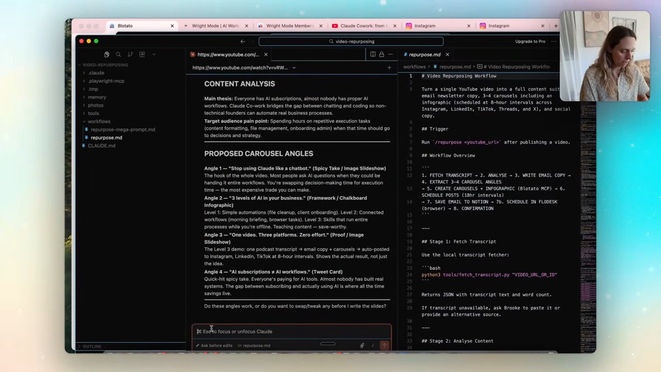This screenshot has height=372, width=661.
Task: Open the Extensions icon in sidebar
Action: coord(142,54)
